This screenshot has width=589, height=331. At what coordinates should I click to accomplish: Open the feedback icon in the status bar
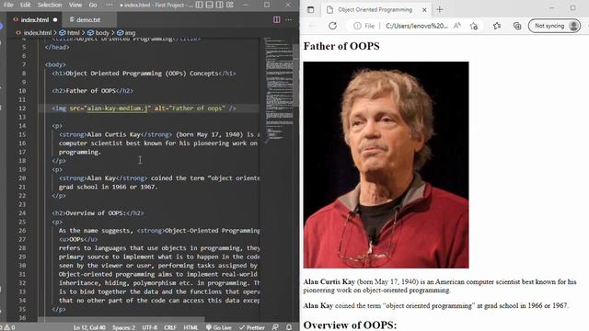275,327
